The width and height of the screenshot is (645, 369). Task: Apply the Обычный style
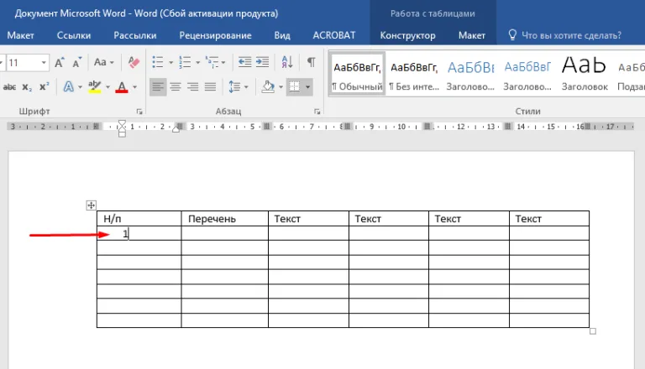[358, 74]
